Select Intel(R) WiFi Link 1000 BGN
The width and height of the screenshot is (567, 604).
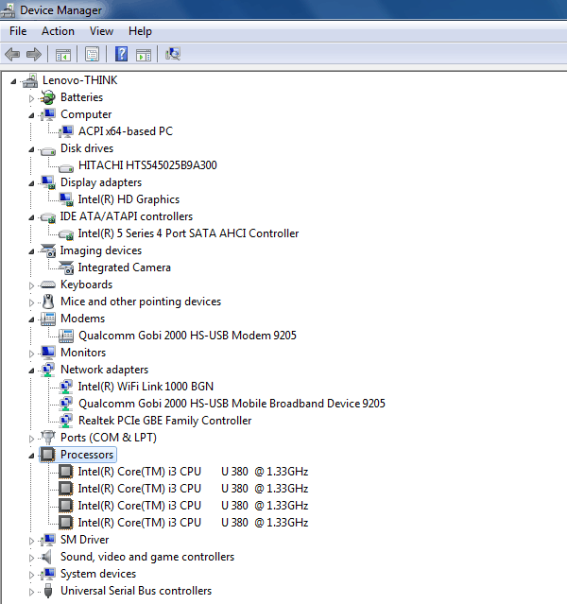[146, 387]
